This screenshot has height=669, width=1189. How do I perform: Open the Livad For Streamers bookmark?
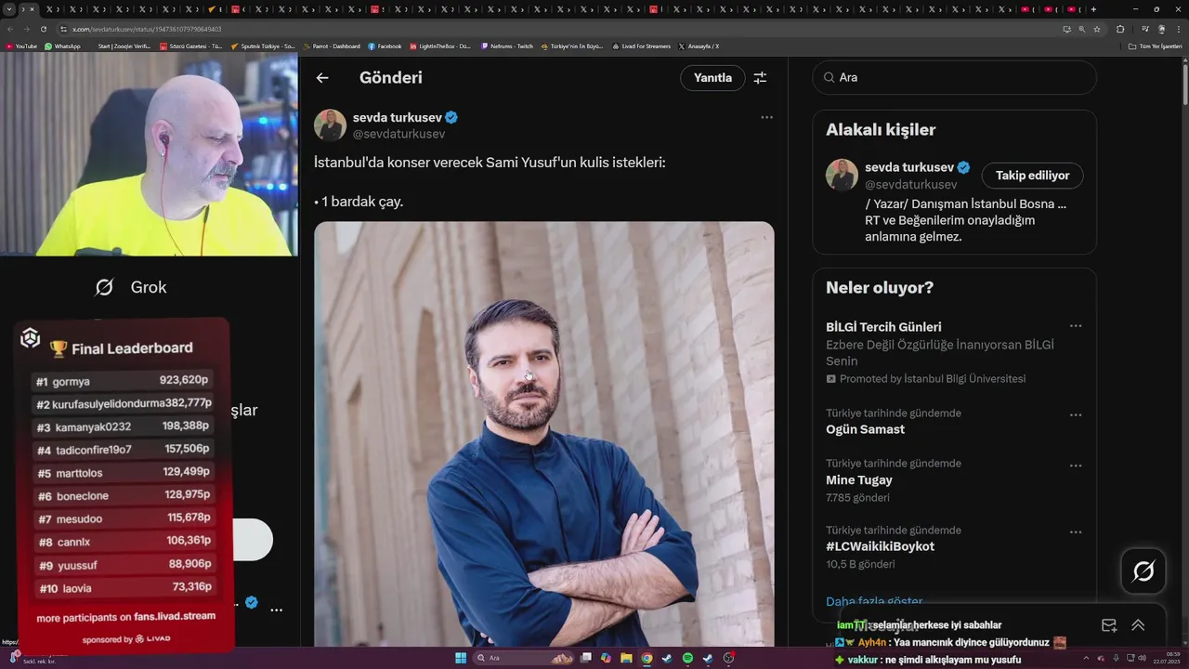[641, 46]
